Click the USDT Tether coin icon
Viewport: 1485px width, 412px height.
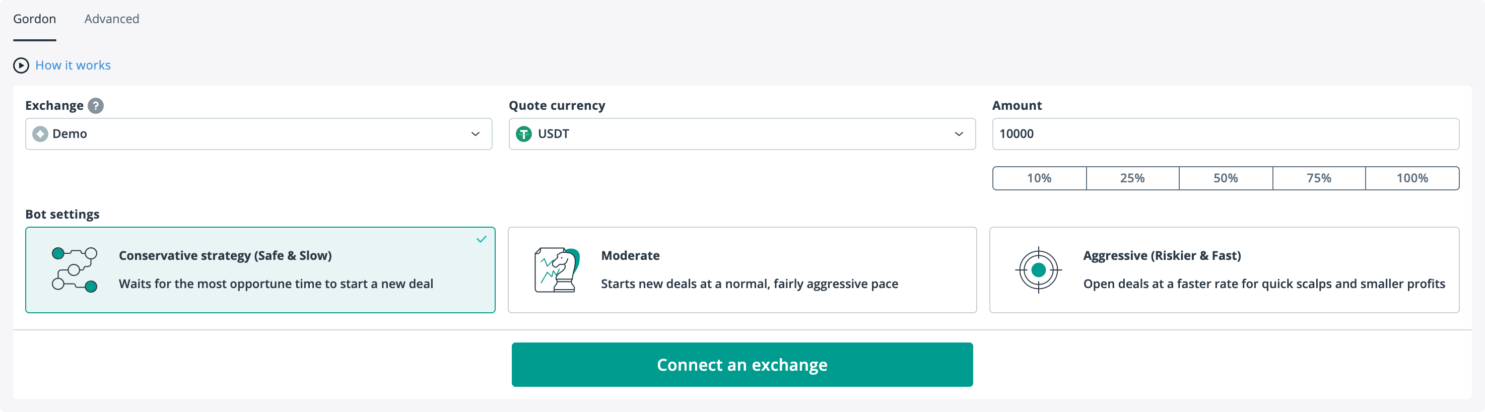point(523,134)
